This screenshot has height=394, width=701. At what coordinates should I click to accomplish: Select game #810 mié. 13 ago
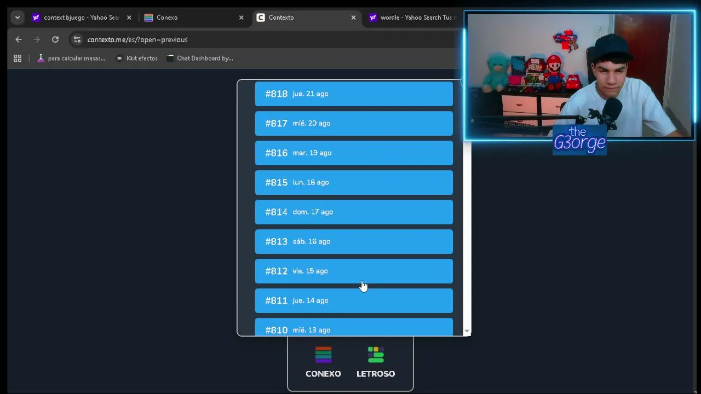354,327
